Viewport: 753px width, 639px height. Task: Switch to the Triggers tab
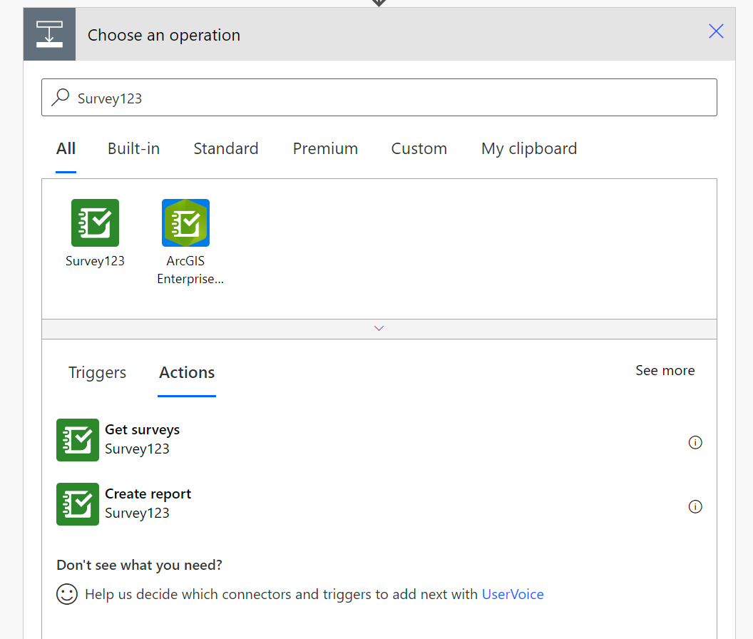[x=97, y=372]
